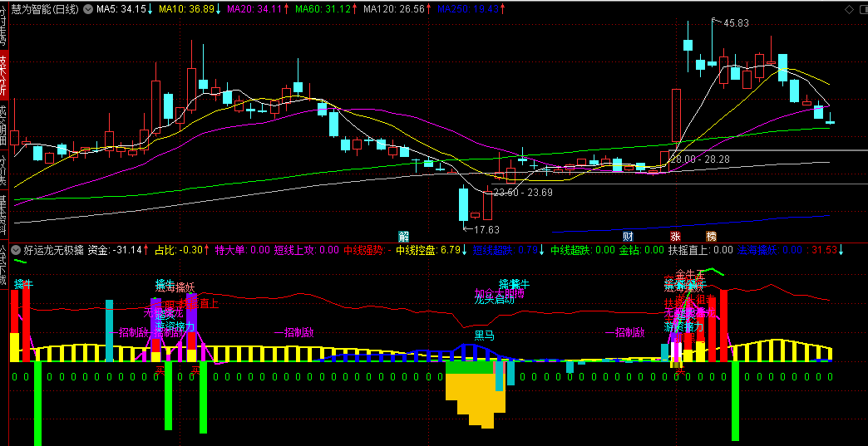The image size is (868, 446).
Task: Click the 涨 event marker icon
Action: [675, 237]
